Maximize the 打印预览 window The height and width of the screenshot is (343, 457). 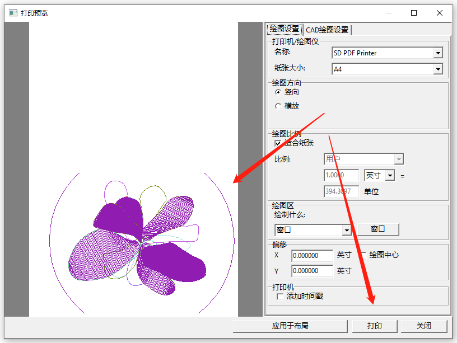pyautogui.click(x=414, y=13)
